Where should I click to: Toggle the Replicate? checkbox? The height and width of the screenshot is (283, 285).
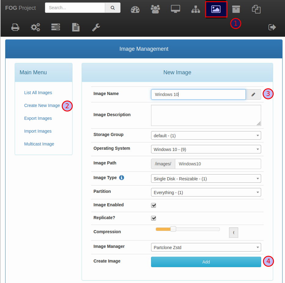coord(154,218)
